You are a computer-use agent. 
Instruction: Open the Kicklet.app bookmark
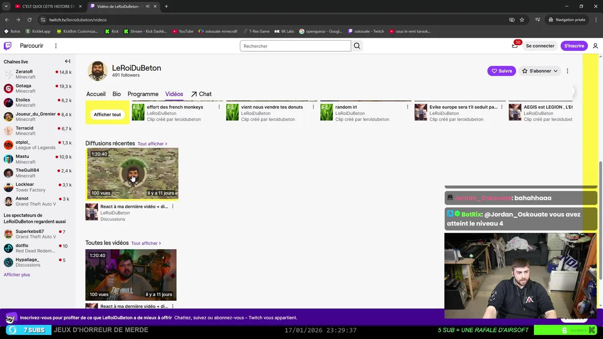[38, 32]
